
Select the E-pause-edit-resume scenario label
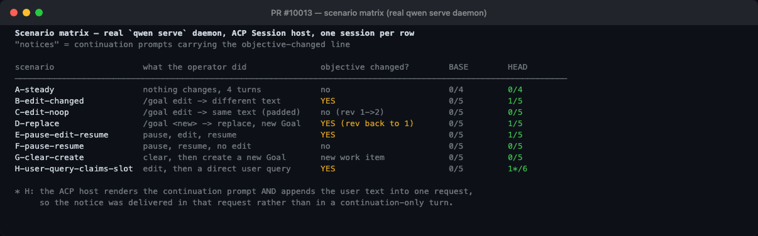[62, 135]
